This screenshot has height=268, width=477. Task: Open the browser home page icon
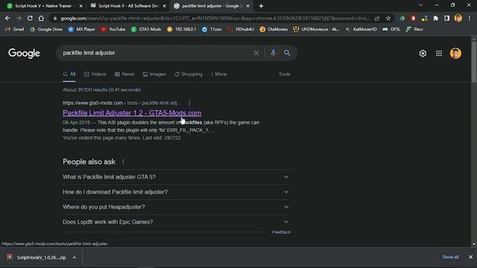[x=41, y=18]
